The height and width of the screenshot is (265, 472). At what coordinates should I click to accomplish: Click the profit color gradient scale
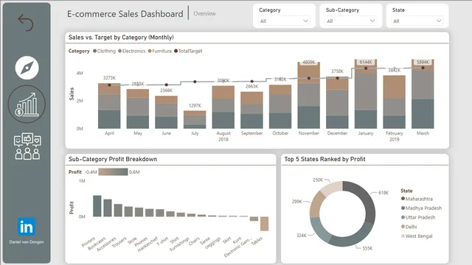tap(113, 172)
